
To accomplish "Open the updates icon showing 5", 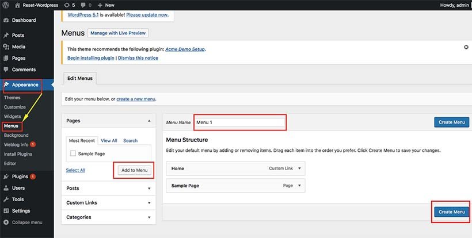I will tap(67, 5).
